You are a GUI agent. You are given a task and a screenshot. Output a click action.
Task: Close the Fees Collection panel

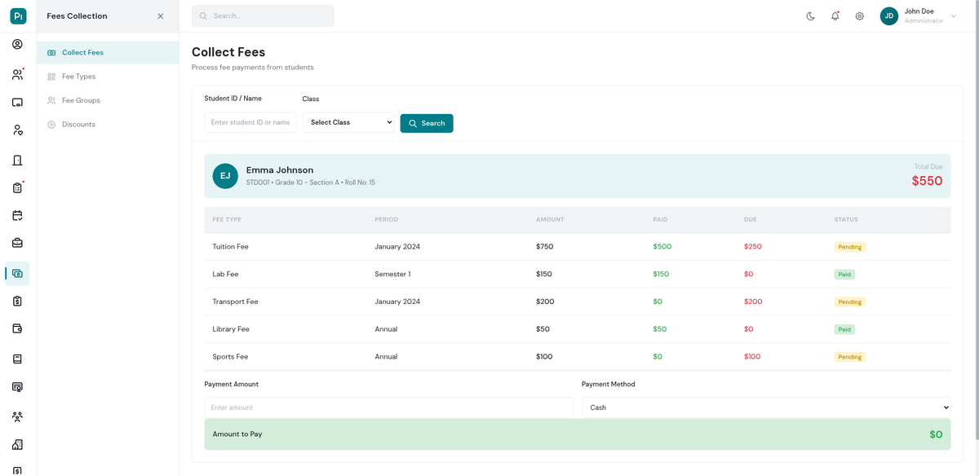click(160, 16)
